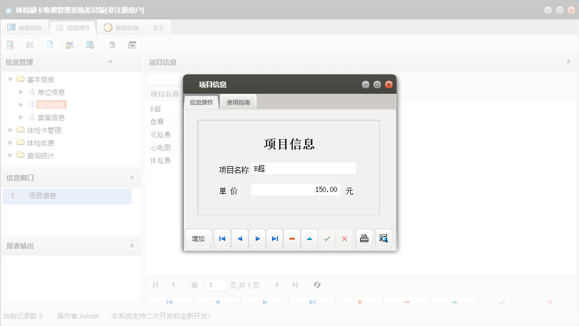Cancel edit with the red X icon
579x326 pixels.
(x=344, y=238)
